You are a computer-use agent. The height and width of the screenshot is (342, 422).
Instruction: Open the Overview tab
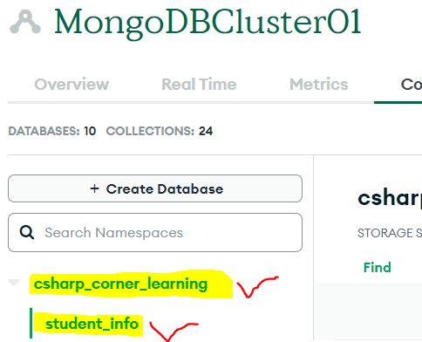(71, 85)
